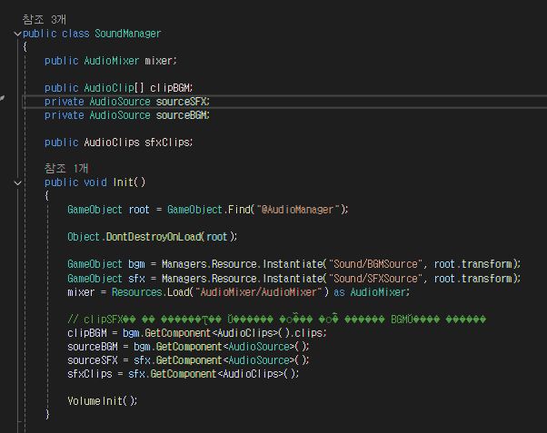Place cursor on private sourceSFX declaration

click(x=182, y=102)
